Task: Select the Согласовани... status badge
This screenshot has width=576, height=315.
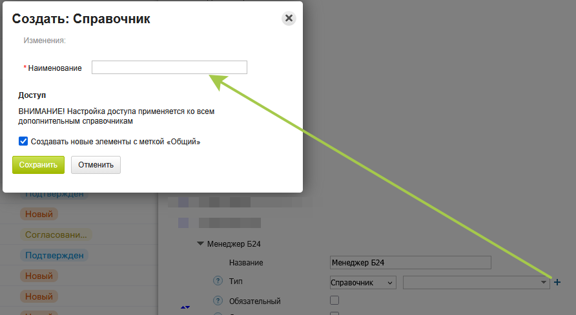Action: 56,234
